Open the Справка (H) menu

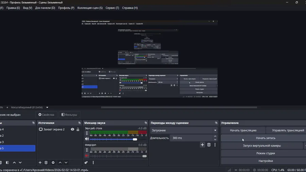pos(130,8)
